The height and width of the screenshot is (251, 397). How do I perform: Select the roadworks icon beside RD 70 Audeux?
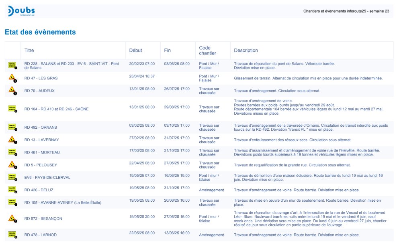12,91
